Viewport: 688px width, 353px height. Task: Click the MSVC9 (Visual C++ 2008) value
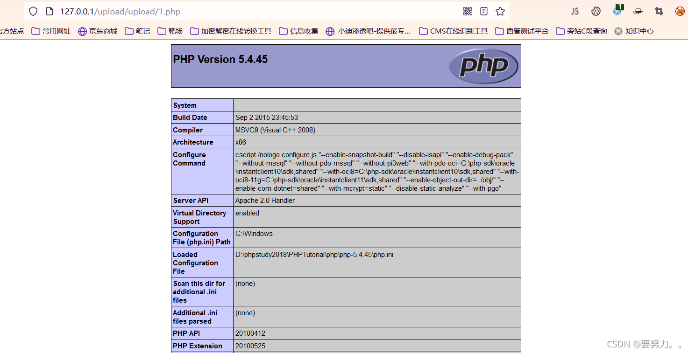point(276,130)
